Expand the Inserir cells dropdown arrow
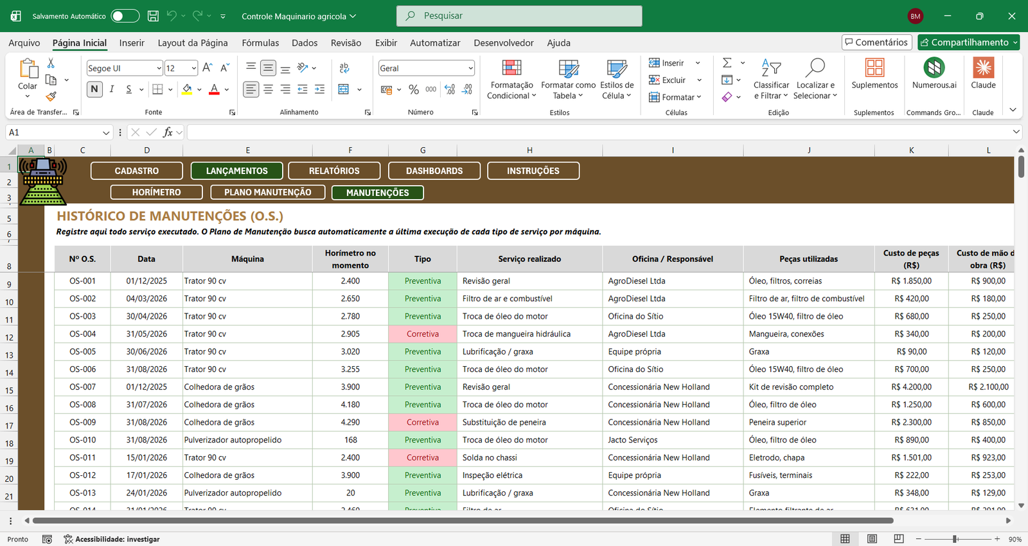 point(698,63)
